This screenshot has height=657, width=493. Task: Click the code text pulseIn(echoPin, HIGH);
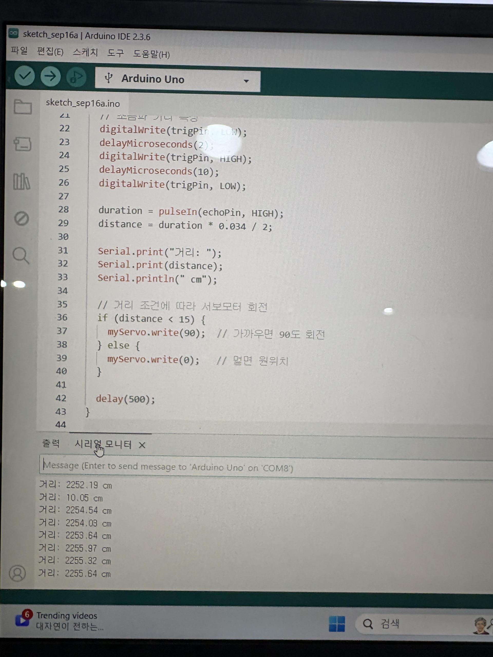(221, 213)
